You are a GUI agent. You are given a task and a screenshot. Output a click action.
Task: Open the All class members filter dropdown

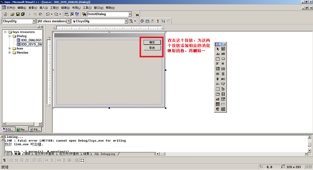69,21
